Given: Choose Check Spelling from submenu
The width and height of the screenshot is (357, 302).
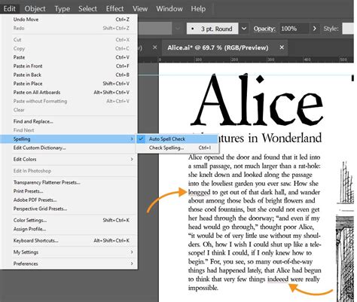Looking at the screenshot, I should point(177,148).
